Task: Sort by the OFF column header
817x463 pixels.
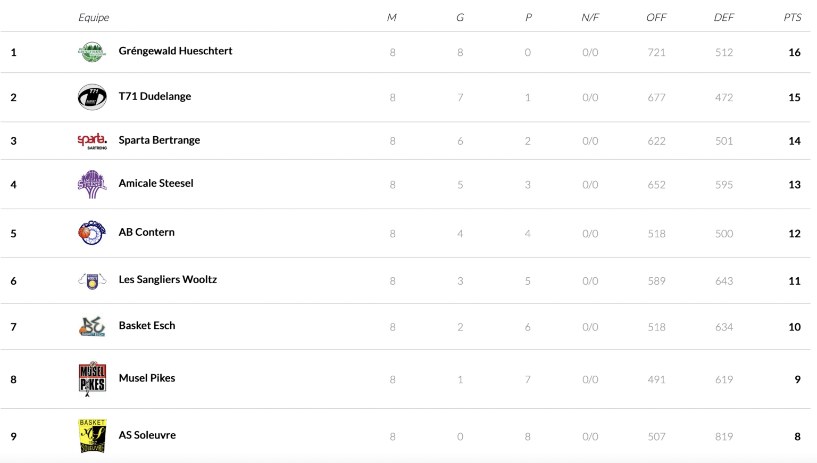Action: 656,18
